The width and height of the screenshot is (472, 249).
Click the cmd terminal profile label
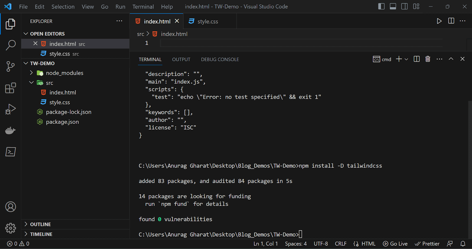[x=382, y=59]
